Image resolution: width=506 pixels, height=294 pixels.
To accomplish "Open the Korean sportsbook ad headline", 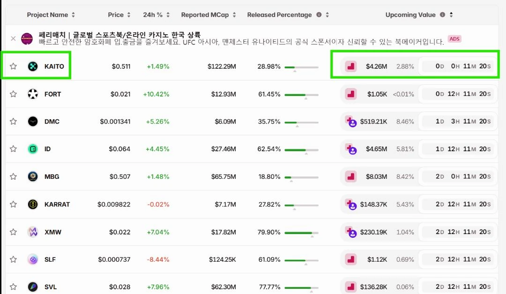I will (x=119, y=35).
